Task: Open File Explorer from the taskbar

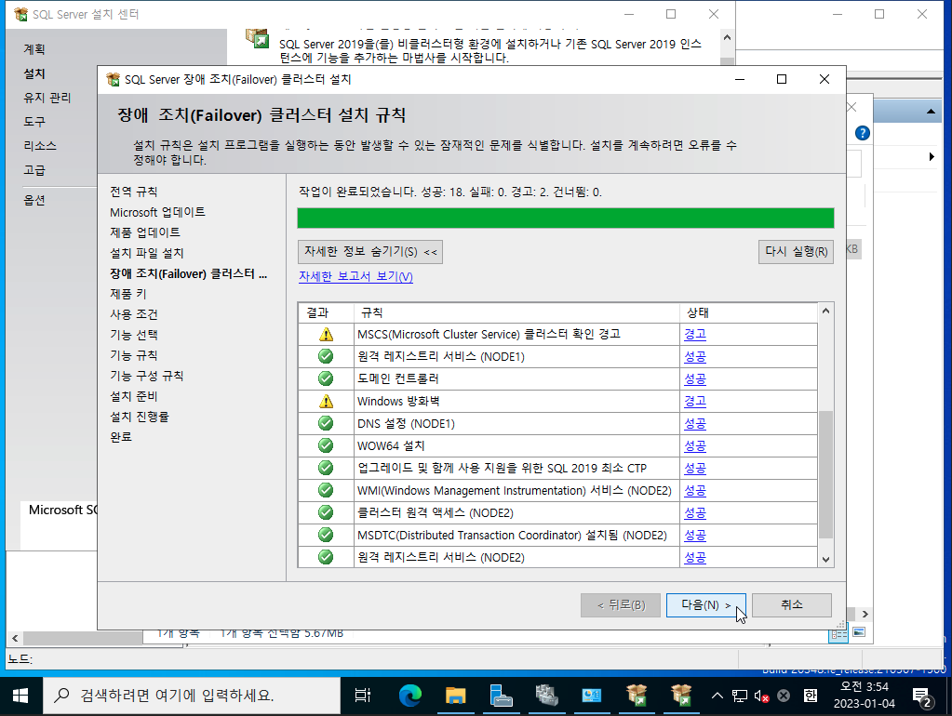Action: 455,696
